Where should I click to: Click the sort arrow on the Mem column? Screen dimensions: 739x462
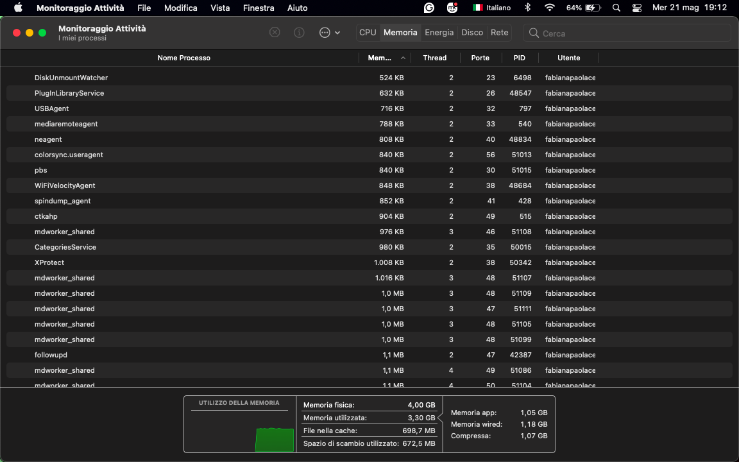point(403,57)
